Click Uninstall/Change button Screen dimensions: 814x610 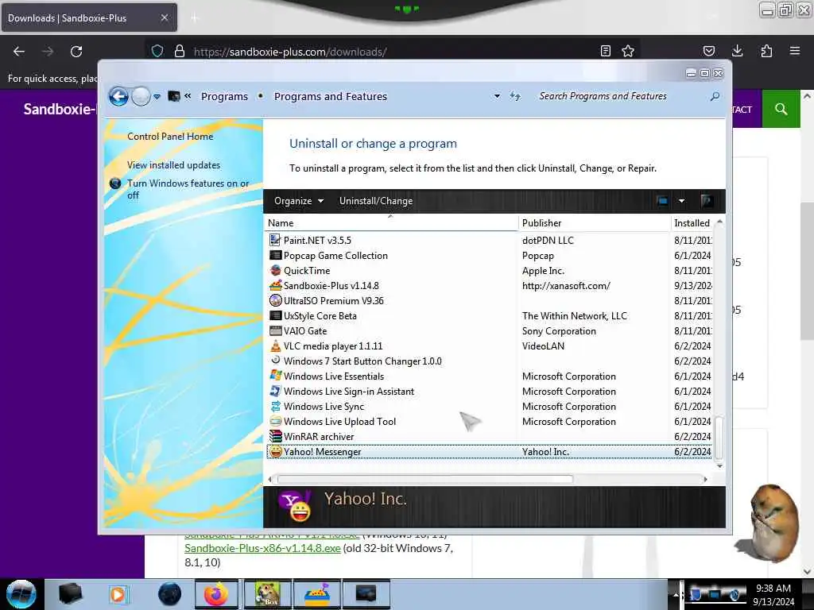(376, 201)
